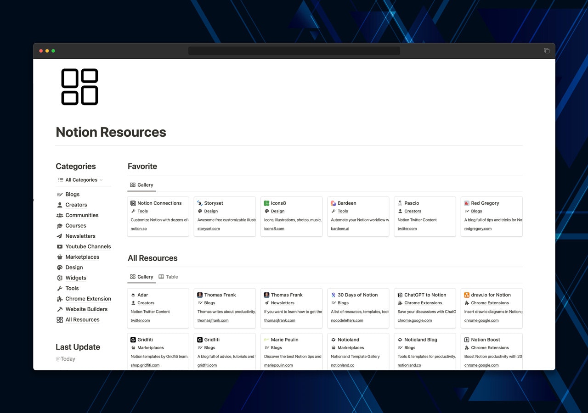This screenshot has width=588, height=413.
Task: Open the Thomas Frank Newsletters card
Action: pos(292,308)
